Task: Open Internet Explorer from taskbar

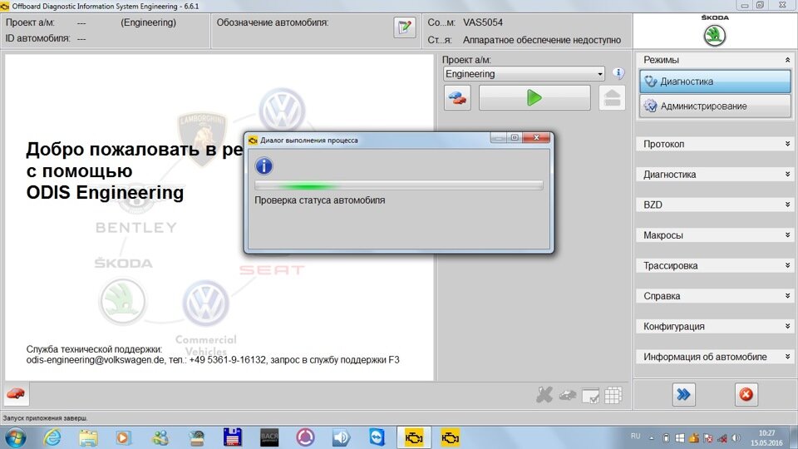Action: 52,437
